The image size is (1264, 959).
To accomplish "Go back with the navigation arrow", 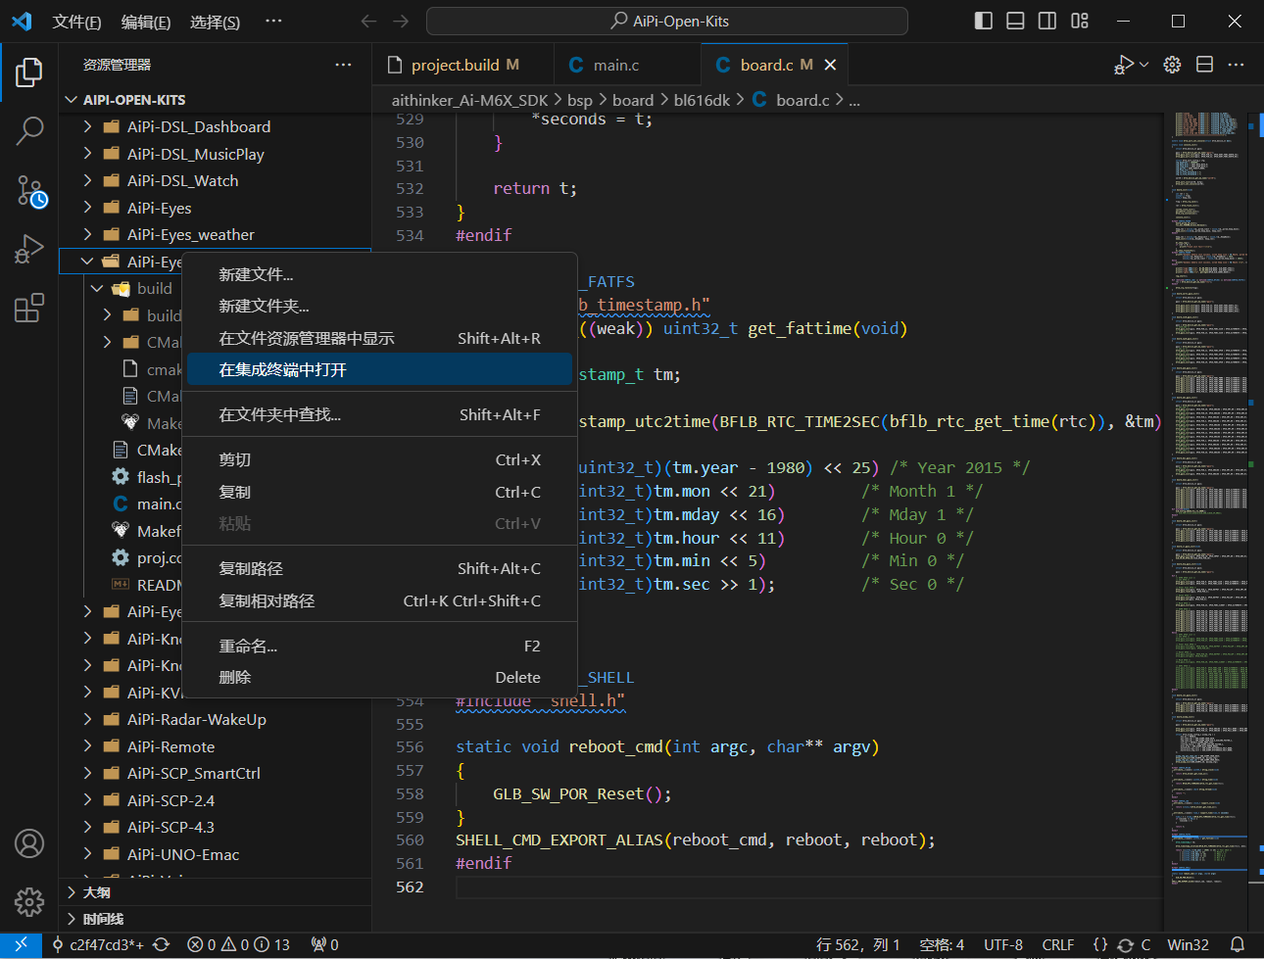I will (368, 21).
